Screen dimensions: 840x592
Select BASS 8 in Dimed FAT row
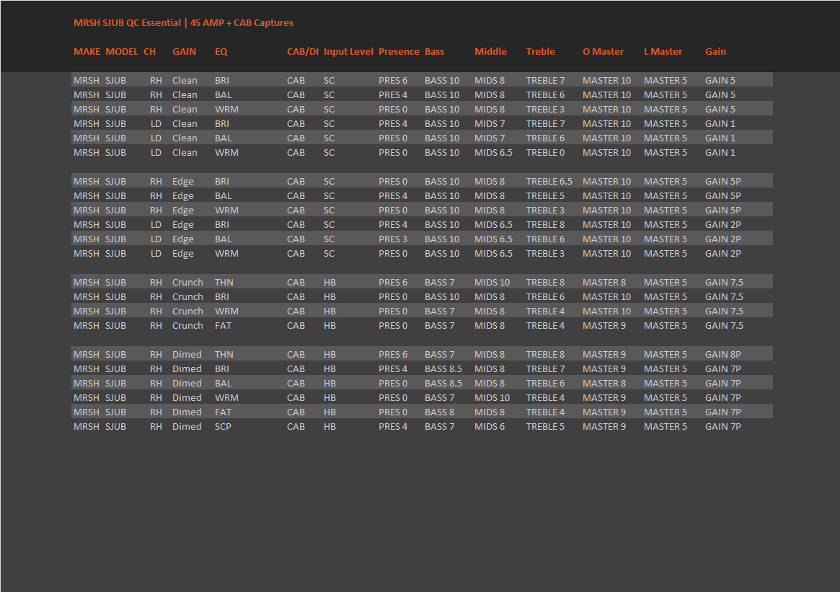[439, 412]
